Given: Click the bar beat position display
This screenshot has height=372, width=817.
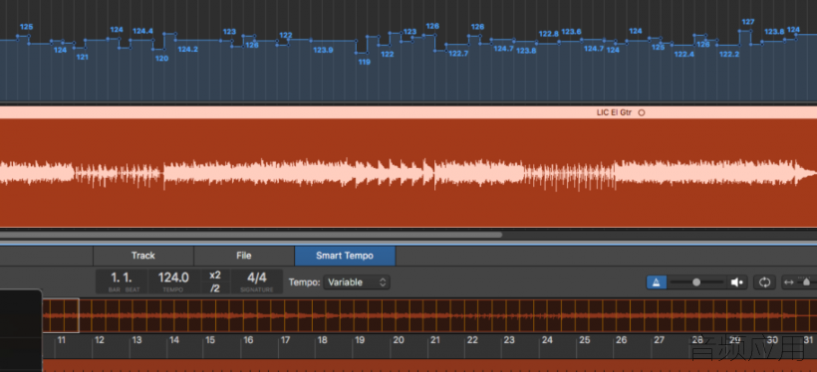Looking at the screenshot, I should [x=122, y=281].
